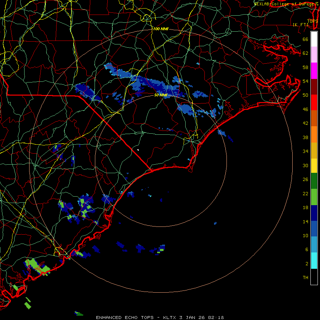Click the bright red swatch between 46 and 50
The image size is (320, 320).
pos(314,103)
